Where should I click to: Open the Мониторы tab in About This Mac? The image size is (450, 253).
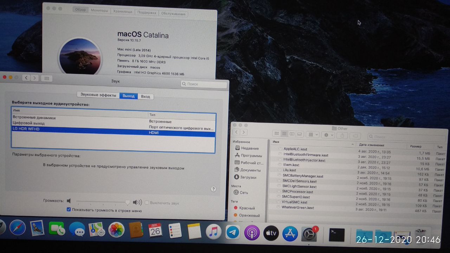99,11
